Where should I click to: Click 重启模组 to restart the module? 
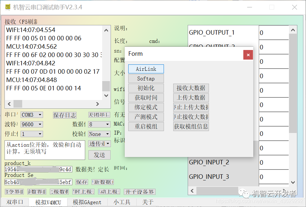pyautogui.click(x=146, y=126)
